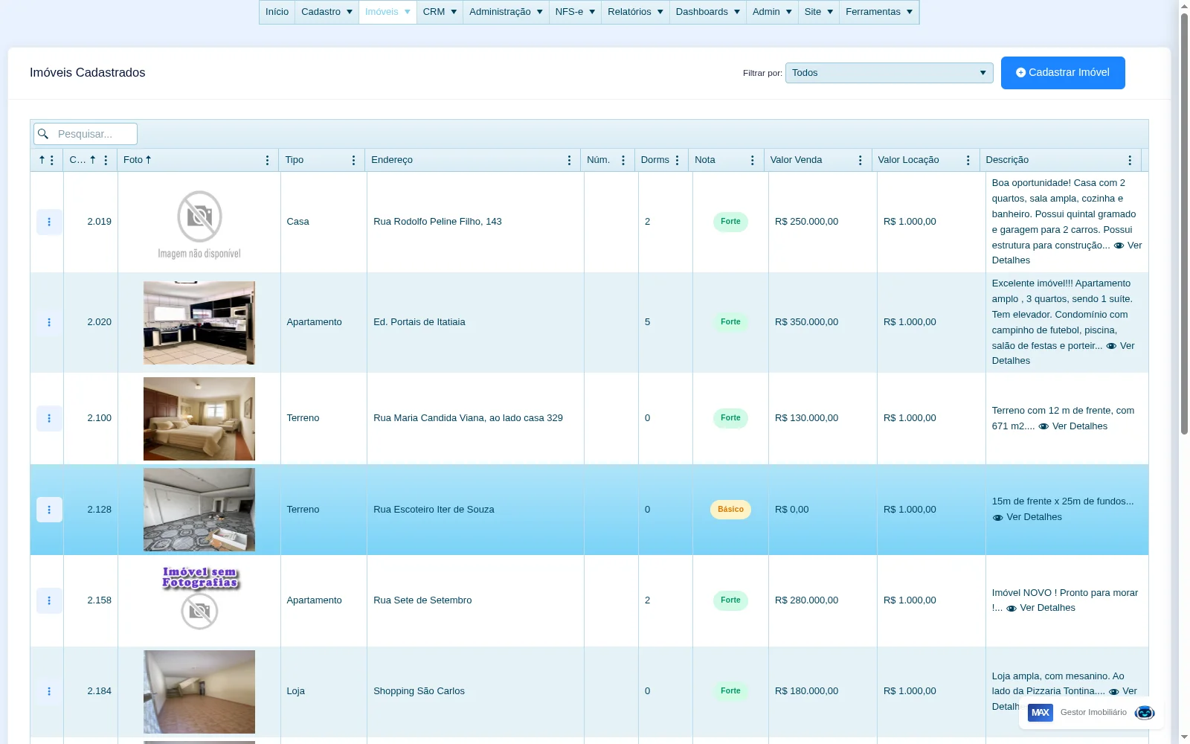Open row actions menu for property 2.019
The width and height of the screenshot is (1190, 744).
tap(49, 222)
